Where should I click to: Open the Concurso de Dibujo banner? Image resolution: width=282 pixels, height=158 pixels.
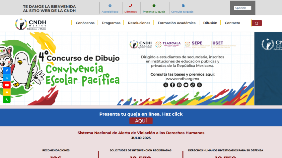pos(127,69)
